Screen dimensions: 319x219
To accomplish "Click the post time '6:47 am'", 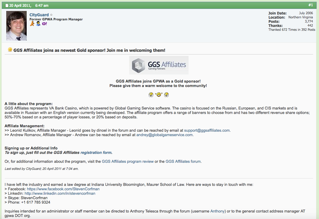I will pyautogui.click(x=42, y=6).
